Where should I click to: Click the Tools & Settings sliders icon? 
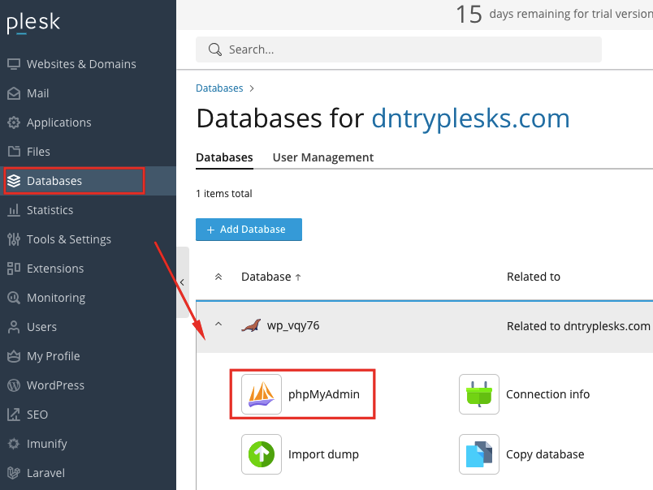[x=14, y=239]
